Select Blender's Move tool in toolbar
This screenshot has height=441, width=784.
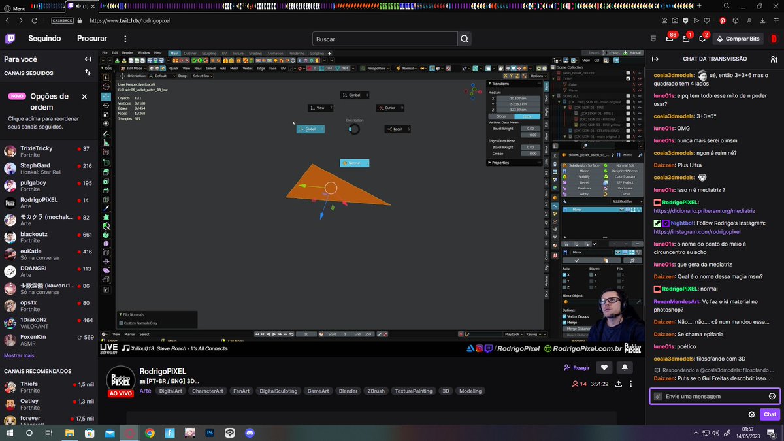click(106, 97)
